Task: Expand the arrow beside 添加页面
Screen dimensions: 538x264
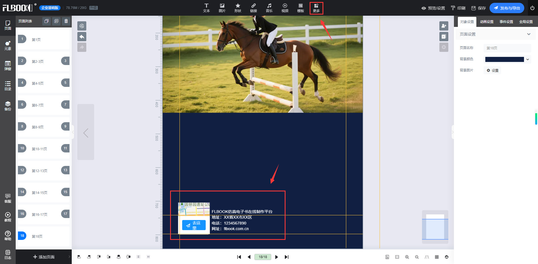Action: (x=69, y=257)
